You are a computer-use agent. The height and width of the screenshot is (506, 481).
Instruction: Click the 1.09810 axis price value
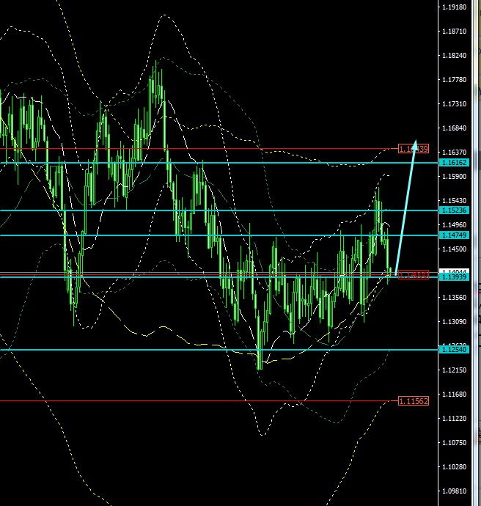456,491
